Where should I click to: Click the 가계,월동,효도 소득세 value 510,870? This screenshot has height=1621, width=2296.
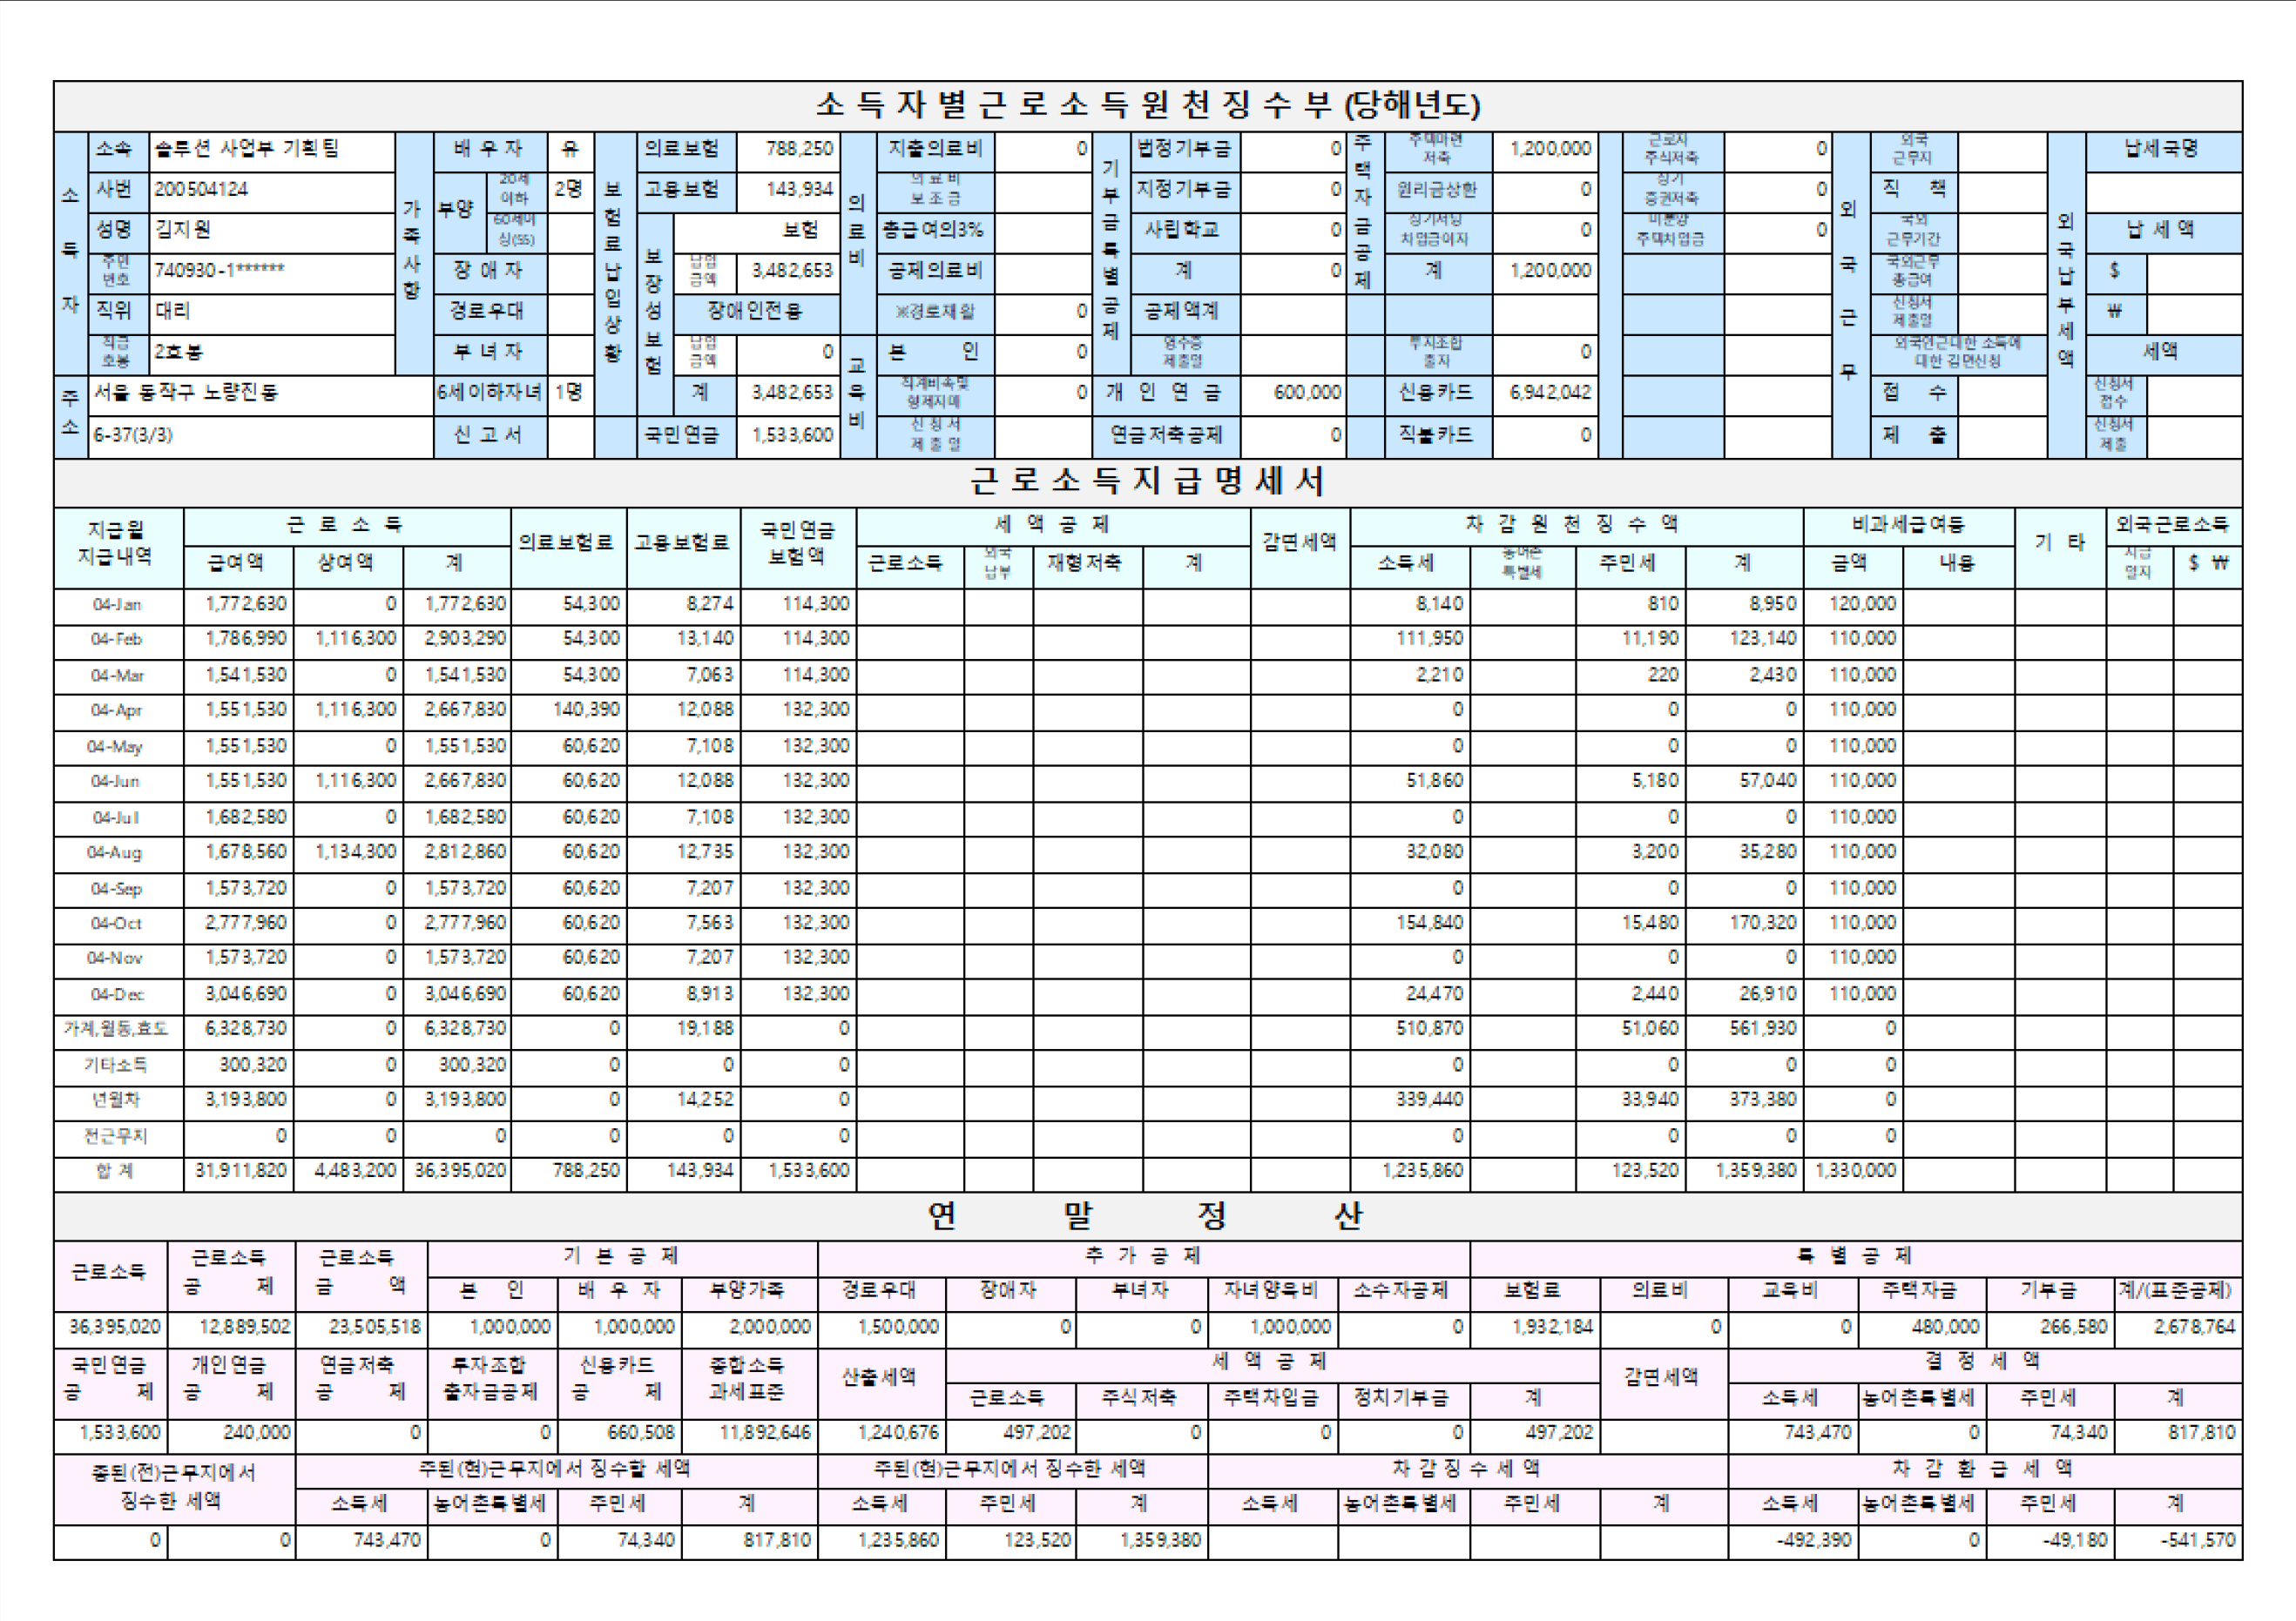pos(1430,1029)
